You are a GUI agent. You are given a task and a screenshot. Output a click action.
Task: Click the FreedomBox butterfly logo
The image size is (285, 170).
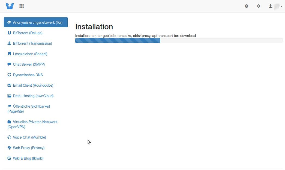(10, 6)
